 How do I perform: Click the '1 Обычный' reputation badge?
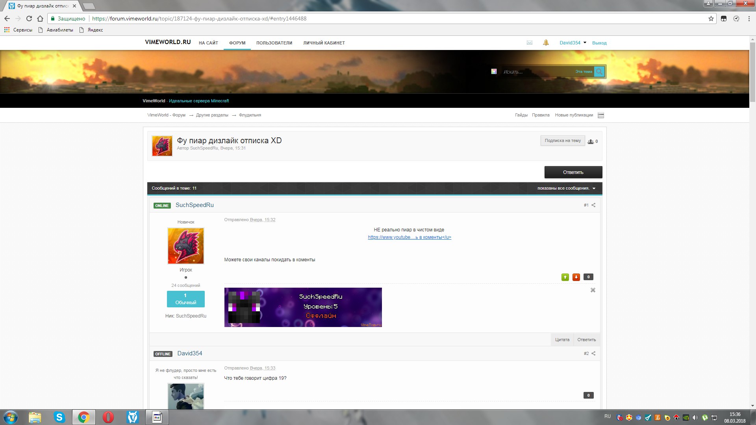(x=185, y=299)
